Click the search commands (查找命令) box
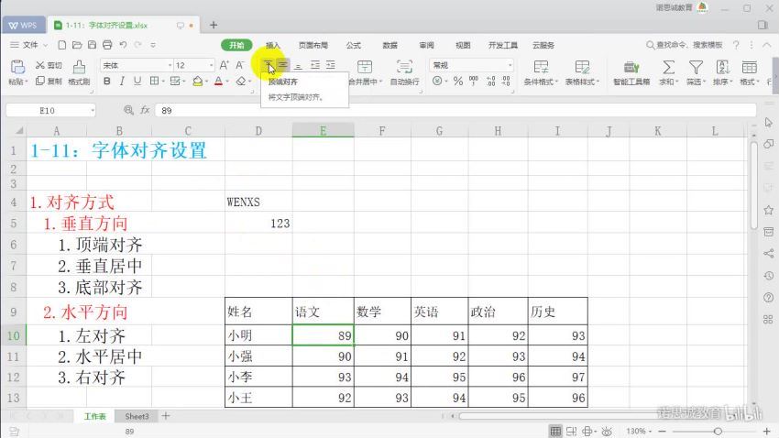 [x=684, y=45]
